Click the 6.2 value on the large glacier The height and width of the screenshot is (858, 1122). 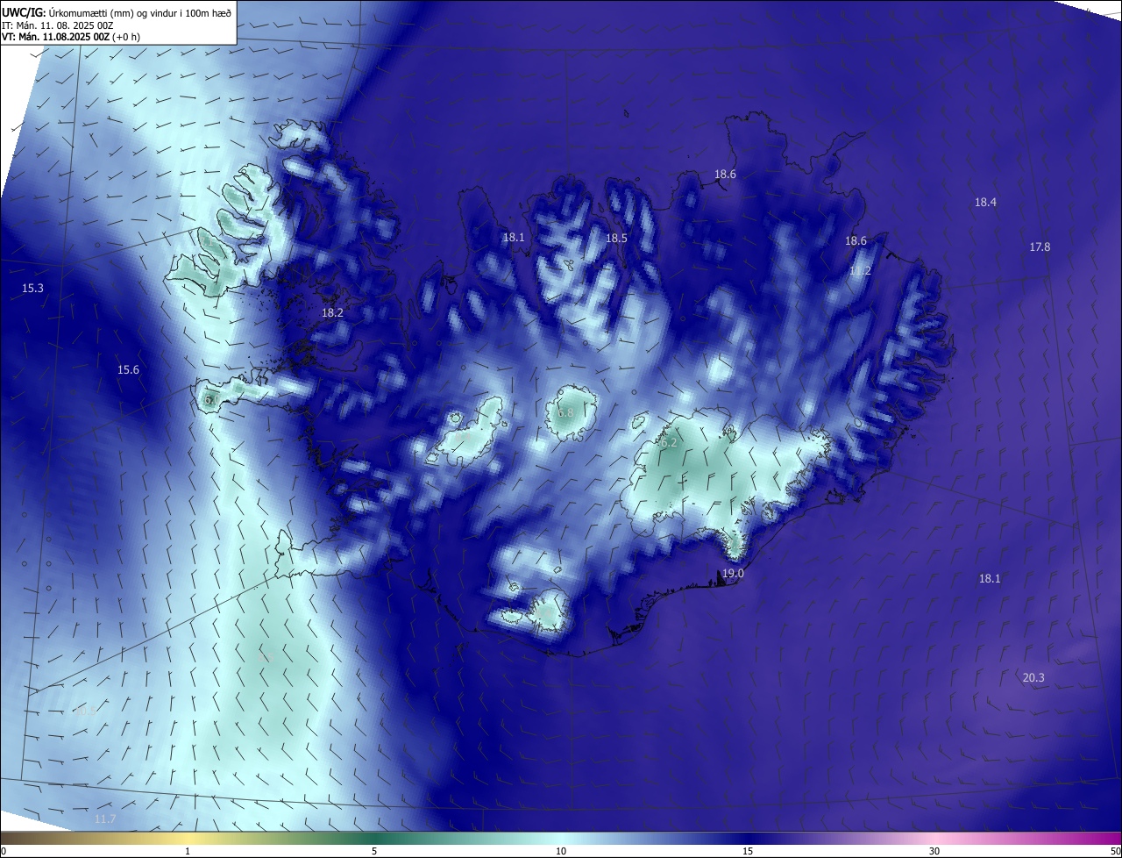669,444
